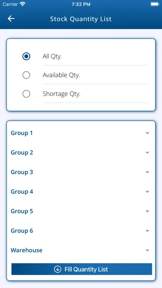Tap the battery indicator icon

[x=155, y=4]
